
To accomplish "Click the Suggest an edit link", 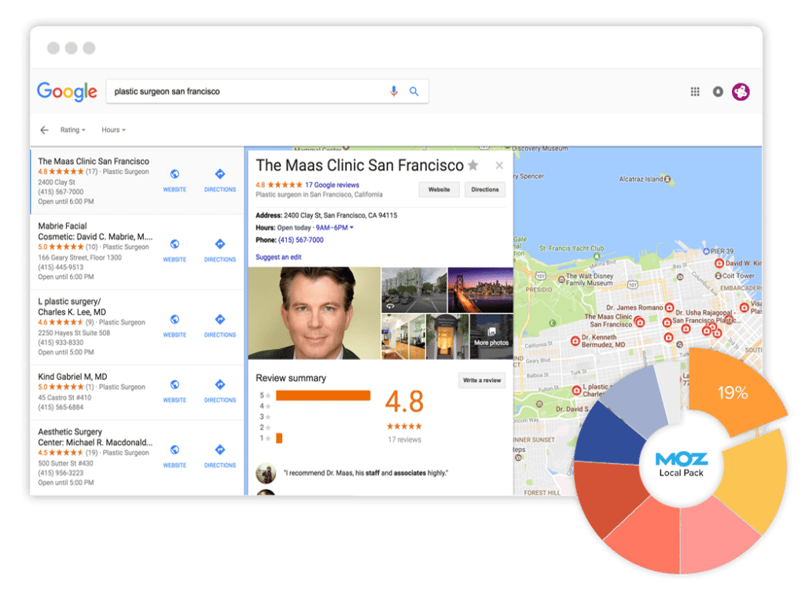I will (x=278, y=257).
